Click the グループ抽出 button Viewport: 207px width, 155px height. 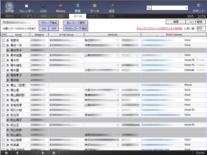(49, 23)
